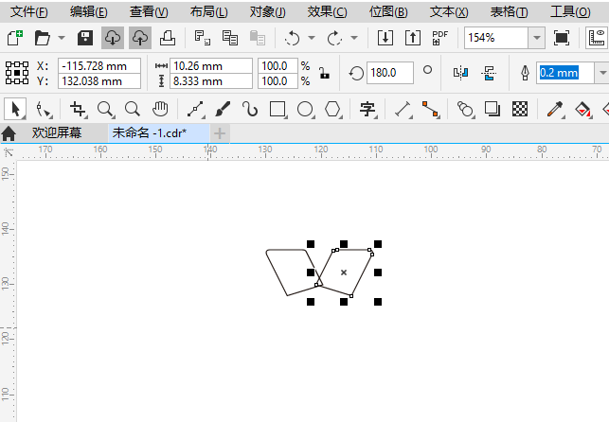Screen dimensions: 609x422
Task: Open the zoom level dropdown
Action: pyautogui.click(x=537, y=38)
